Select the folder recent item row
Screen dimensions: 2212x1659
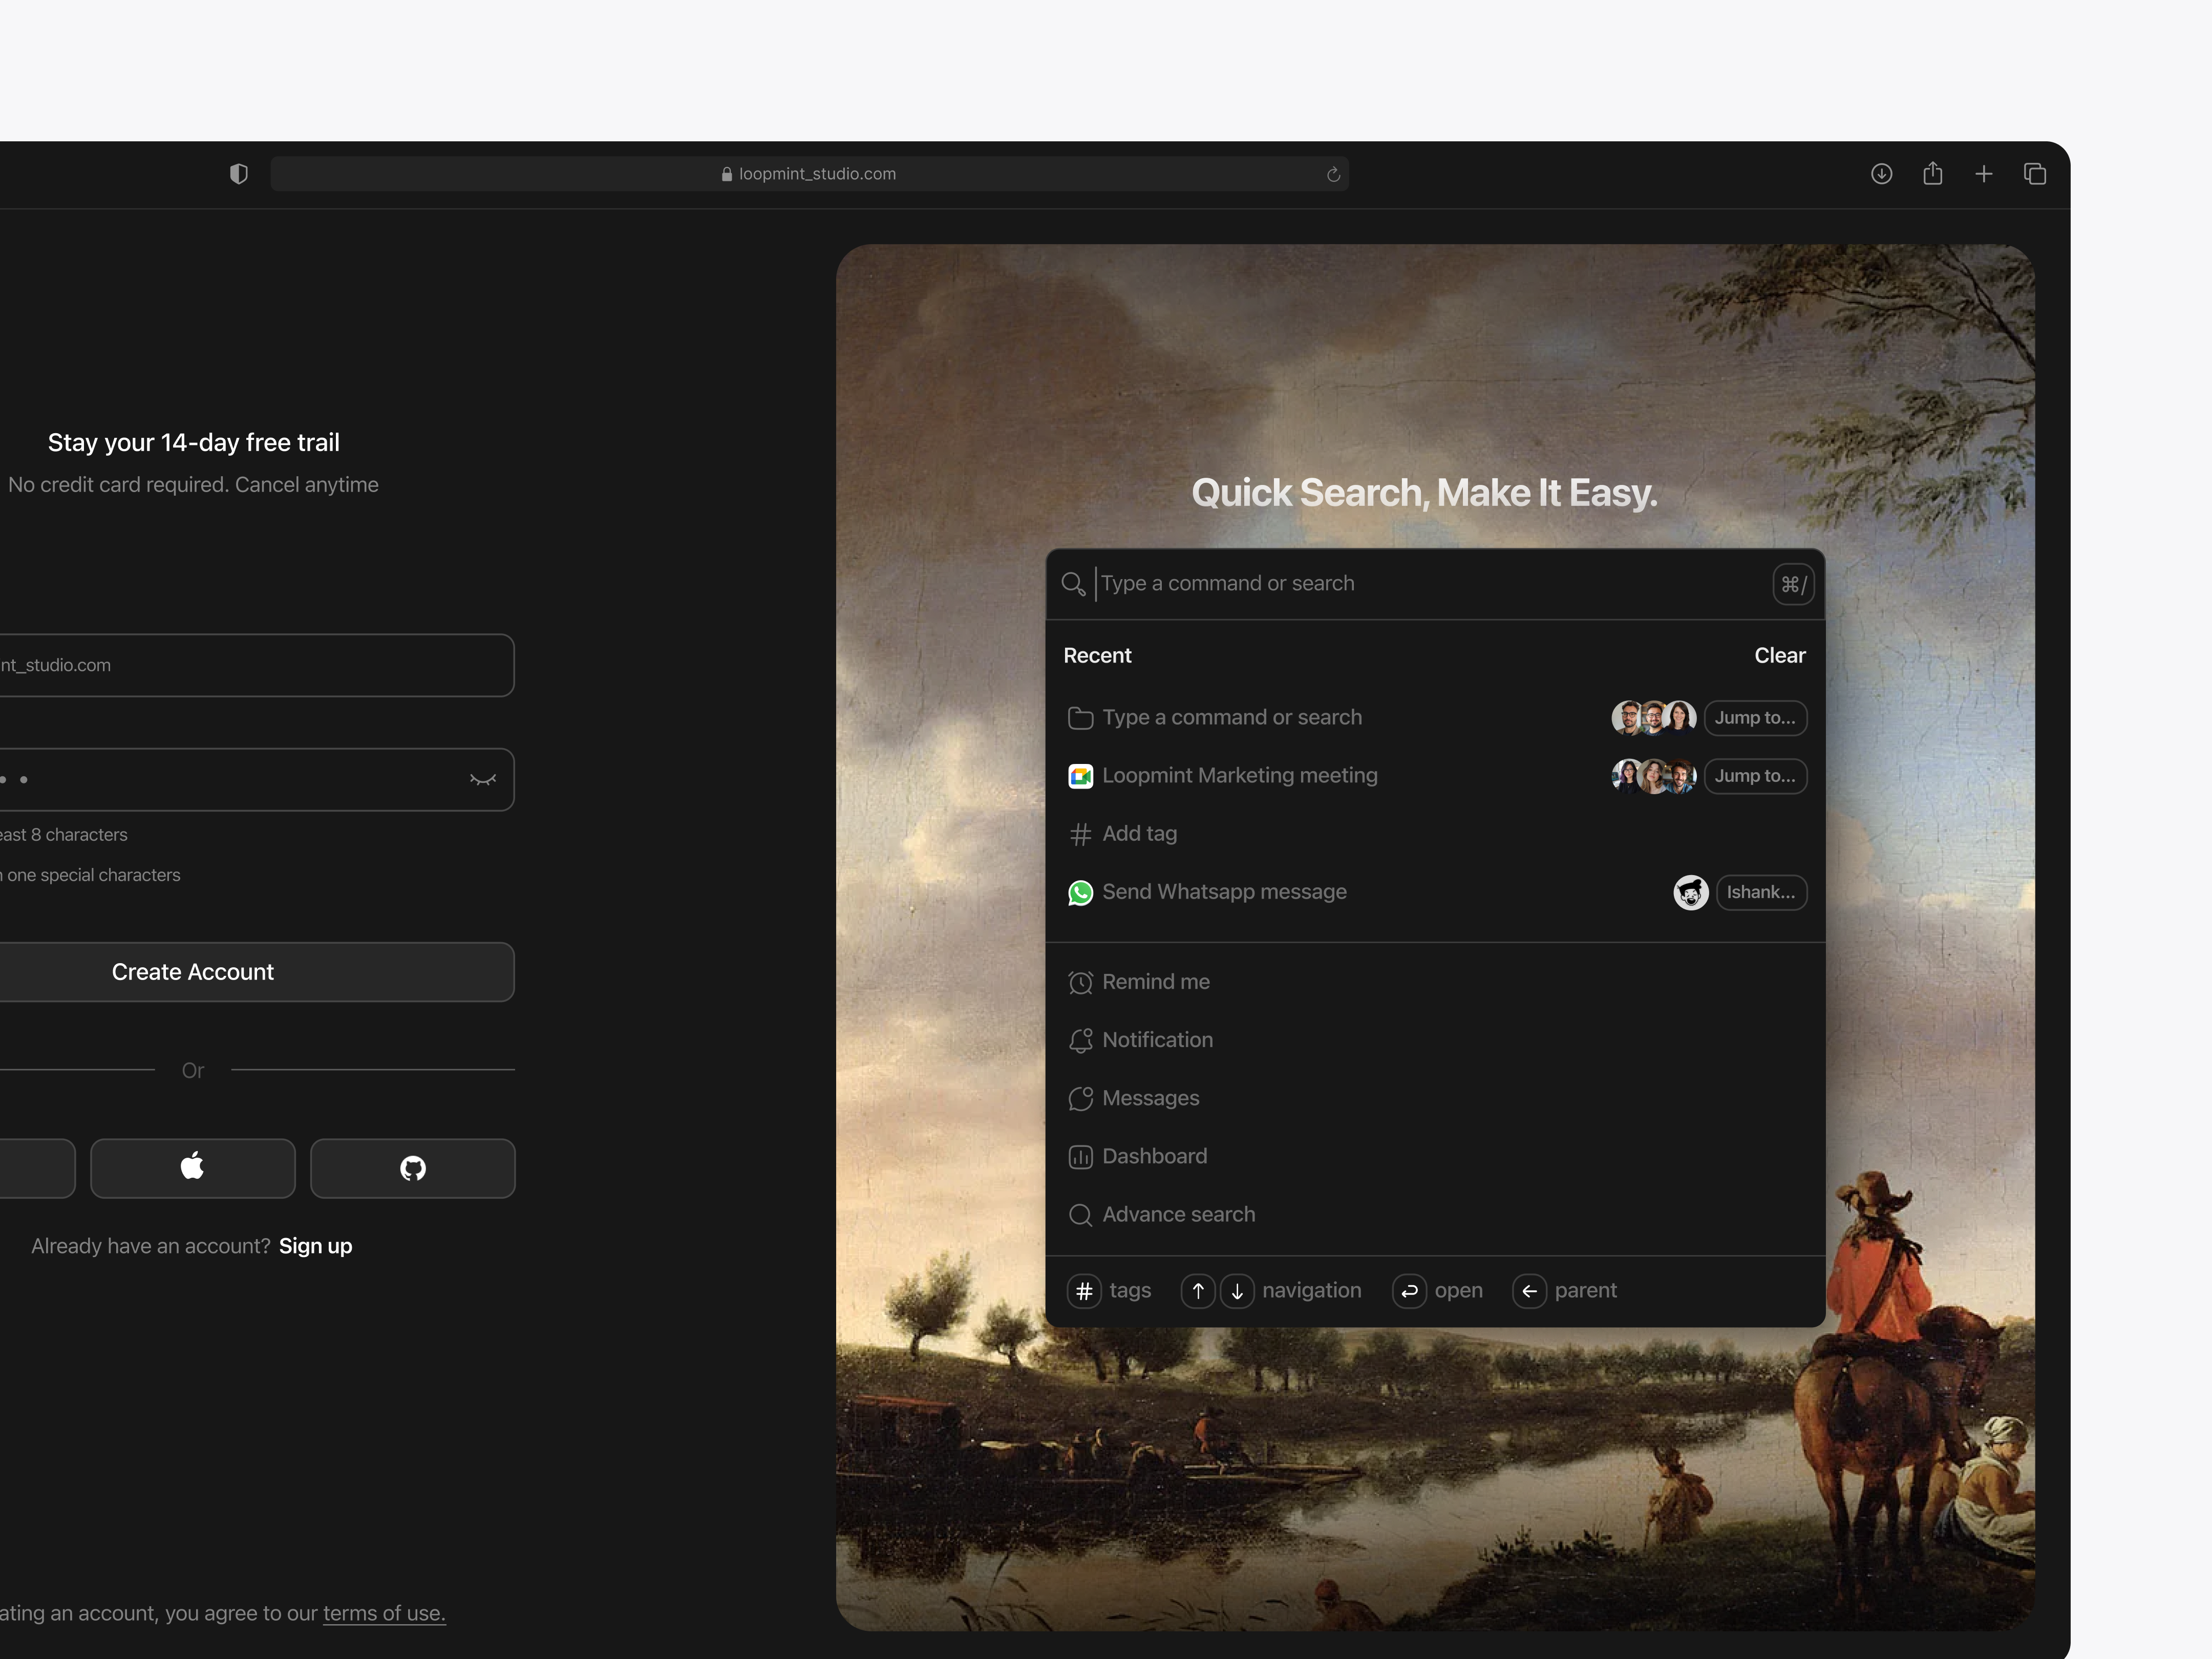coord(1435,717)
